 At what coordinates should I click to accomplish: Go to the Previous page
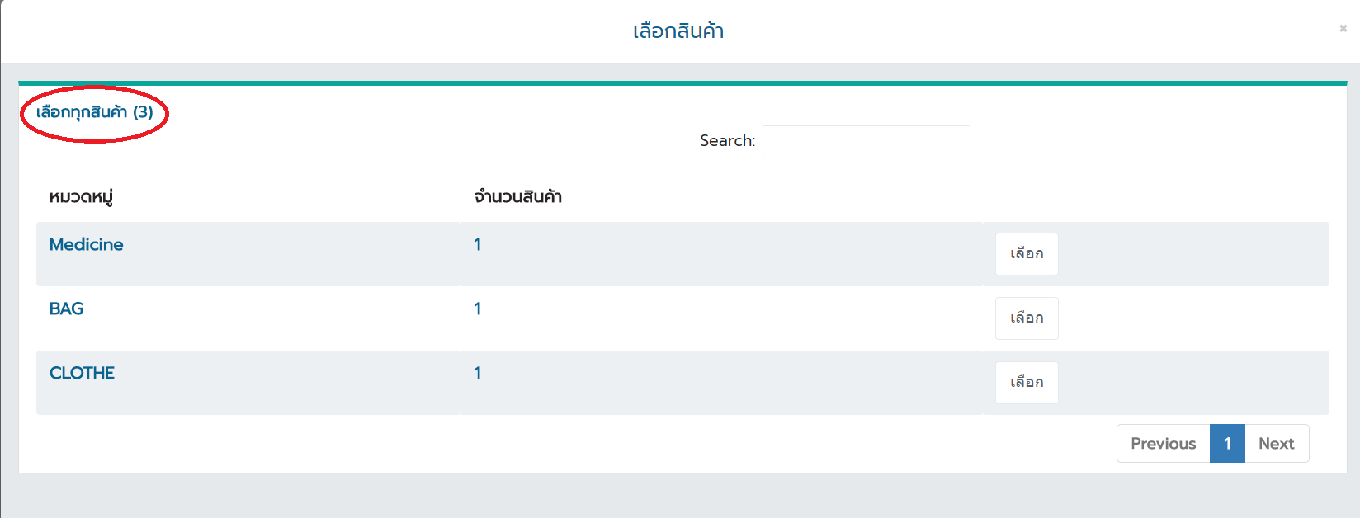coord(1163,444)
